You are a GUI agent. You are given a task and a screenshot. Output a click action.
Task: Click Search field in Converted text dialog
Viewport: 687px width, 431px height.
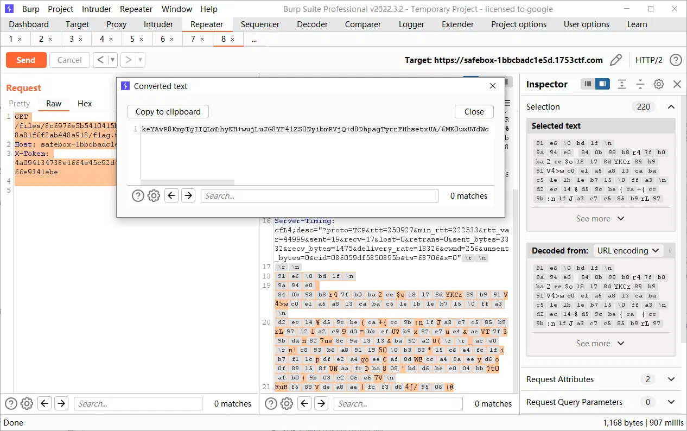click(319, 195)
